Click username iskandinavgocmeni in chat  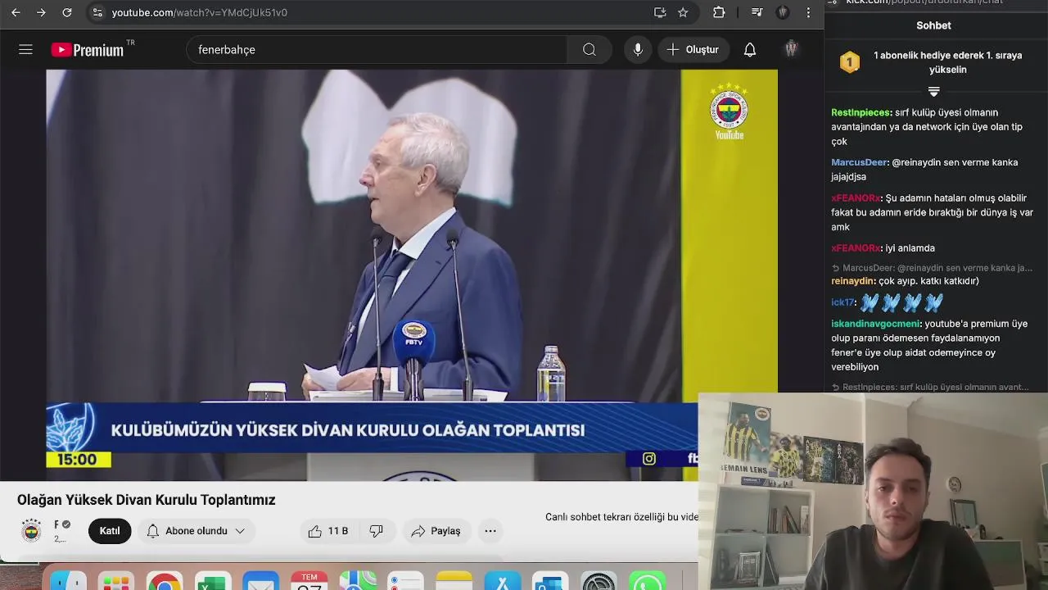[875, 324]
